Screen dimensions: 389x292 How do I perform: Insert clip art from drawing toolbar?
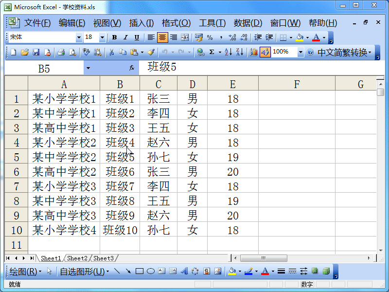click(x=207, y=271)
